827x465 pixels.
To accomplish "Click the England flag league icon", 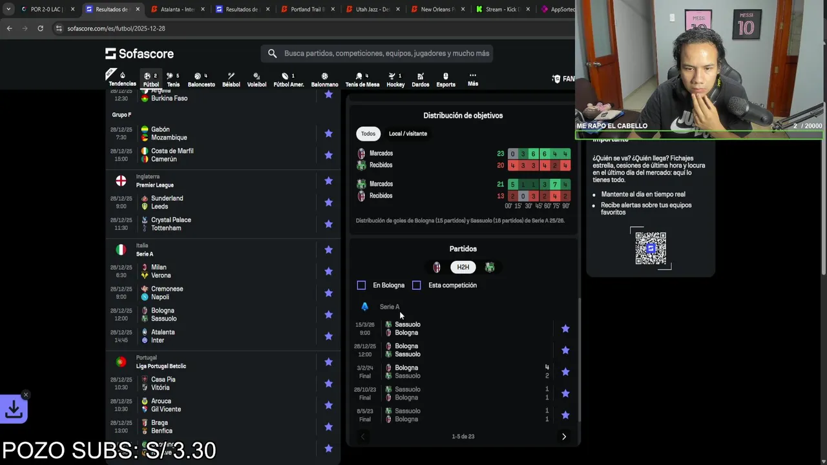I will (121, 181).
